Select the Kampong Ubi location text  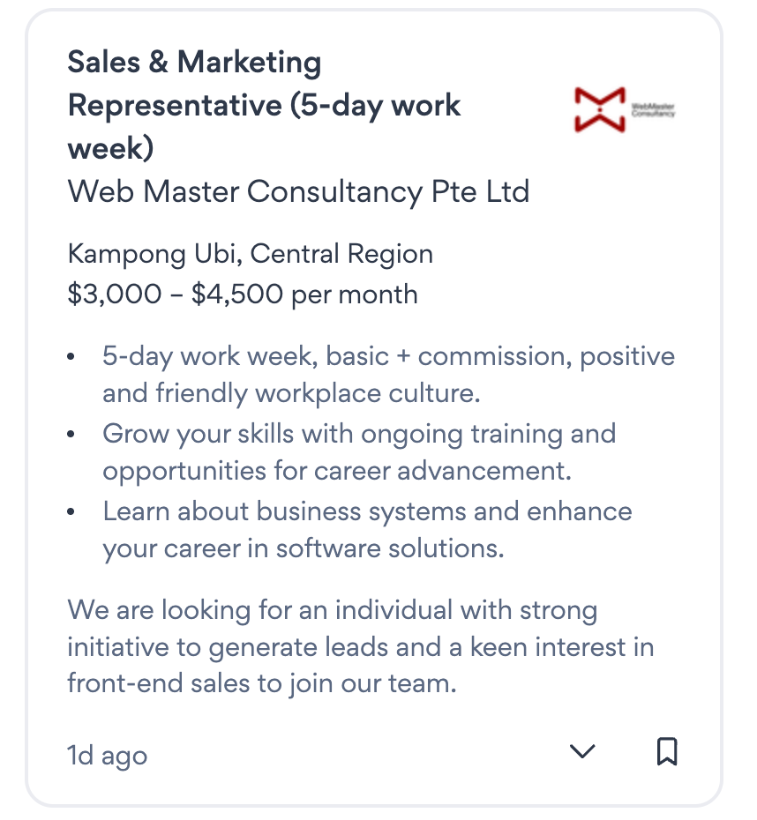(x=154, y=255)
